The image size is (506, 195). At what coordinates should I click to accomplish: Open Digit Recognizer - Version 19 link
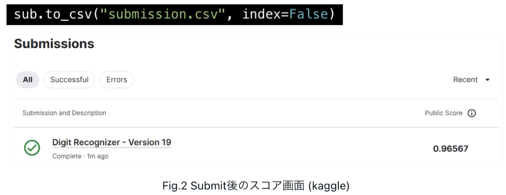pyautogui.click(x=112, y=142)
